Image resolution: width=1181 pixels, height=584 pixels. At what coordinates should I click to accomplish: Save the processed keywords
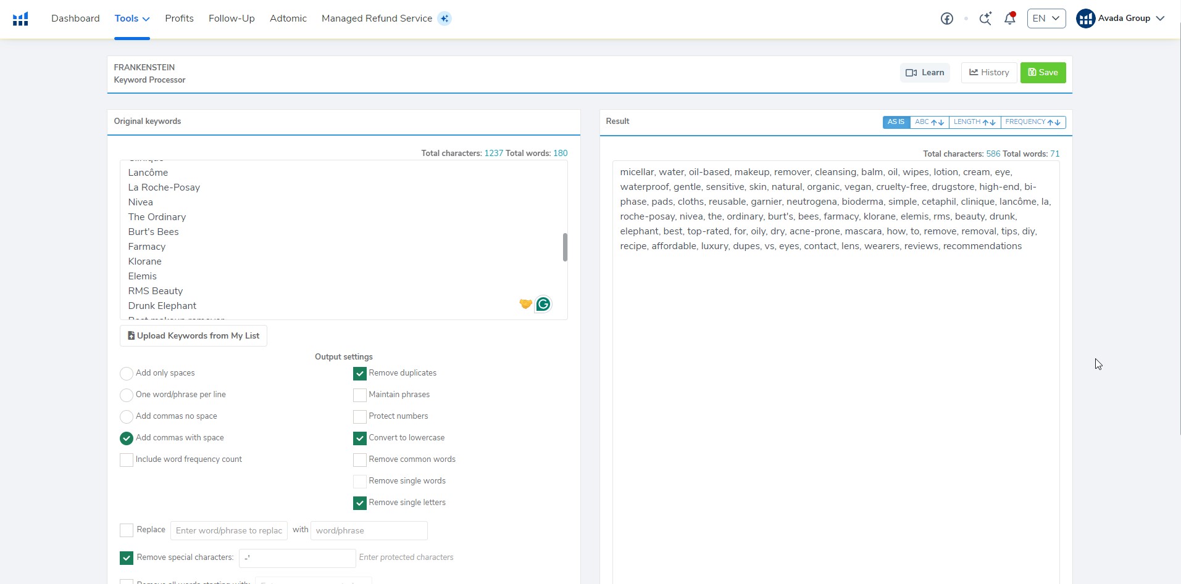[x=1043, y=73]
